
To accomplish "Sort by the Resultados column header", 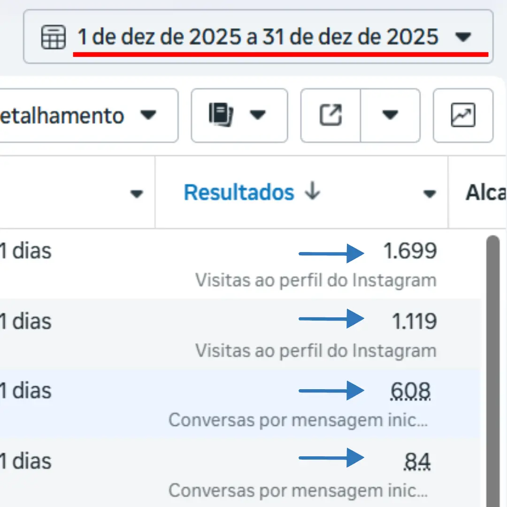I will pos(239,192).
